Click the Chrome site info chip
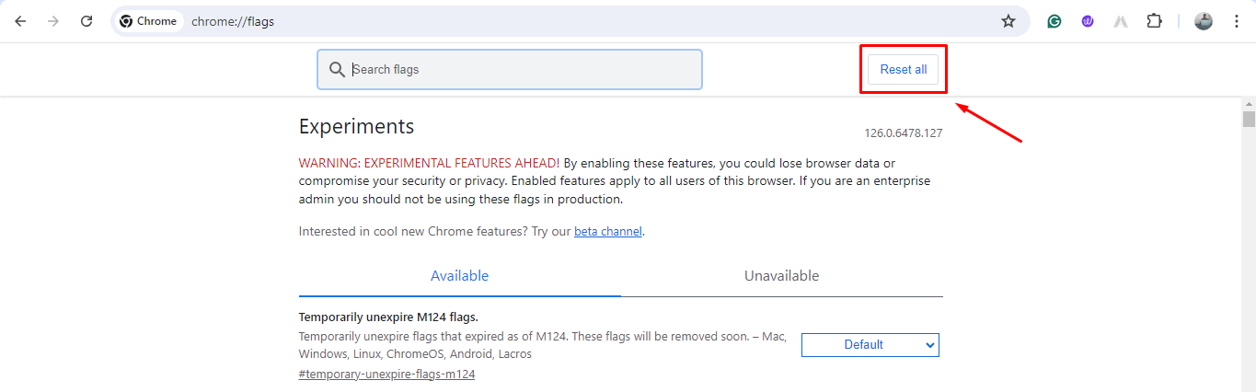1256x392 pixels. pos(149,21)
